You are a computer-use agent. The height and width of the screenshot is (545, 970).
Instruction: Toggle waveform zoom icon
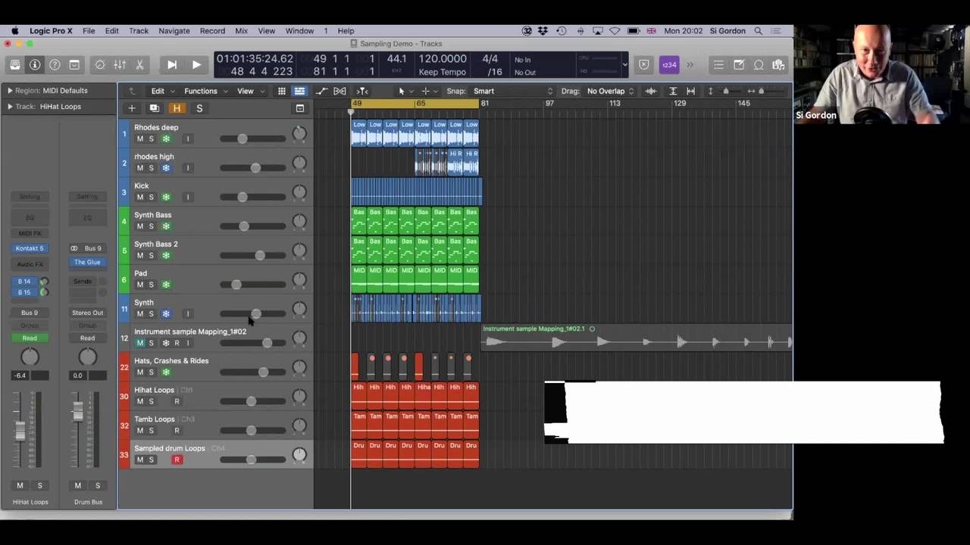click(650, 91)
